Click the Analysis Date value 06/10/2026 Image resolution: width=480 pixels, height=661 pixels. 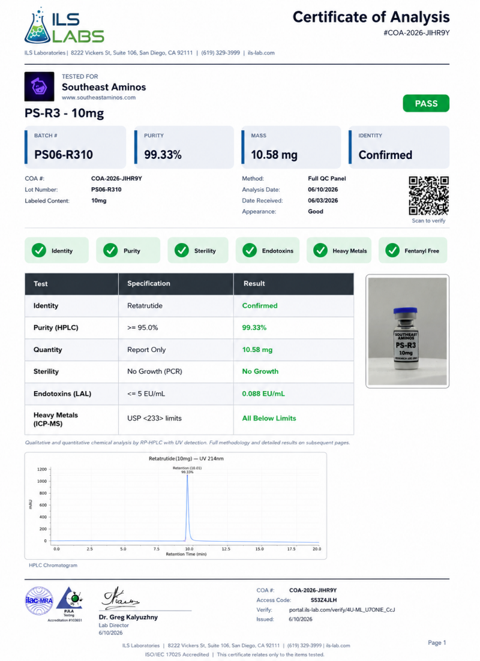click(x=323, y=190)
